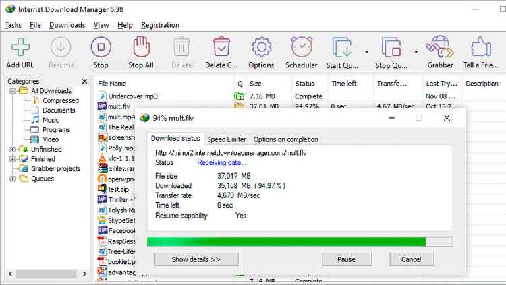The image size is (506, 285).
Task: Click the Delete Completed icon
Action: (x=221, y=47)
